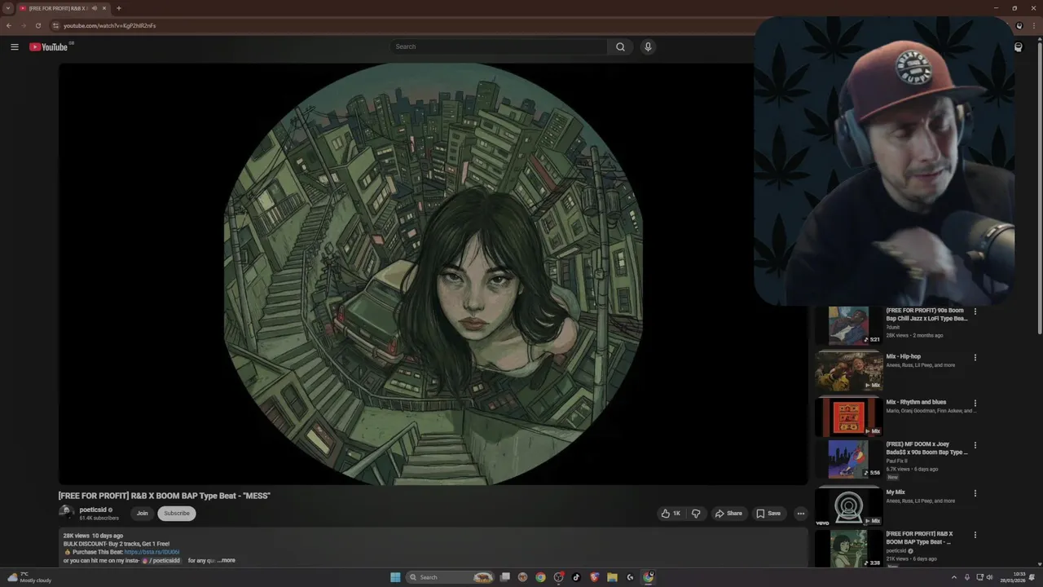Go forward in browser history

click(23, 25)
